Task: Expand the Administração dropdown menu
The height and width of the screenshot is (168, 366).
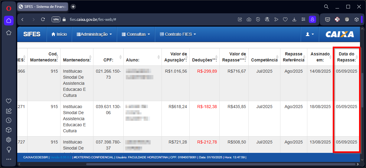Action: pos(94,34)
